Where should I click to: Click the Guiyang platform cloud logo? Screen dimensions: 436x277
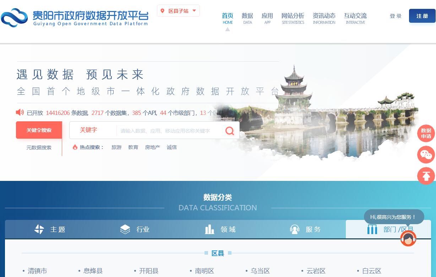coord(14,18)
